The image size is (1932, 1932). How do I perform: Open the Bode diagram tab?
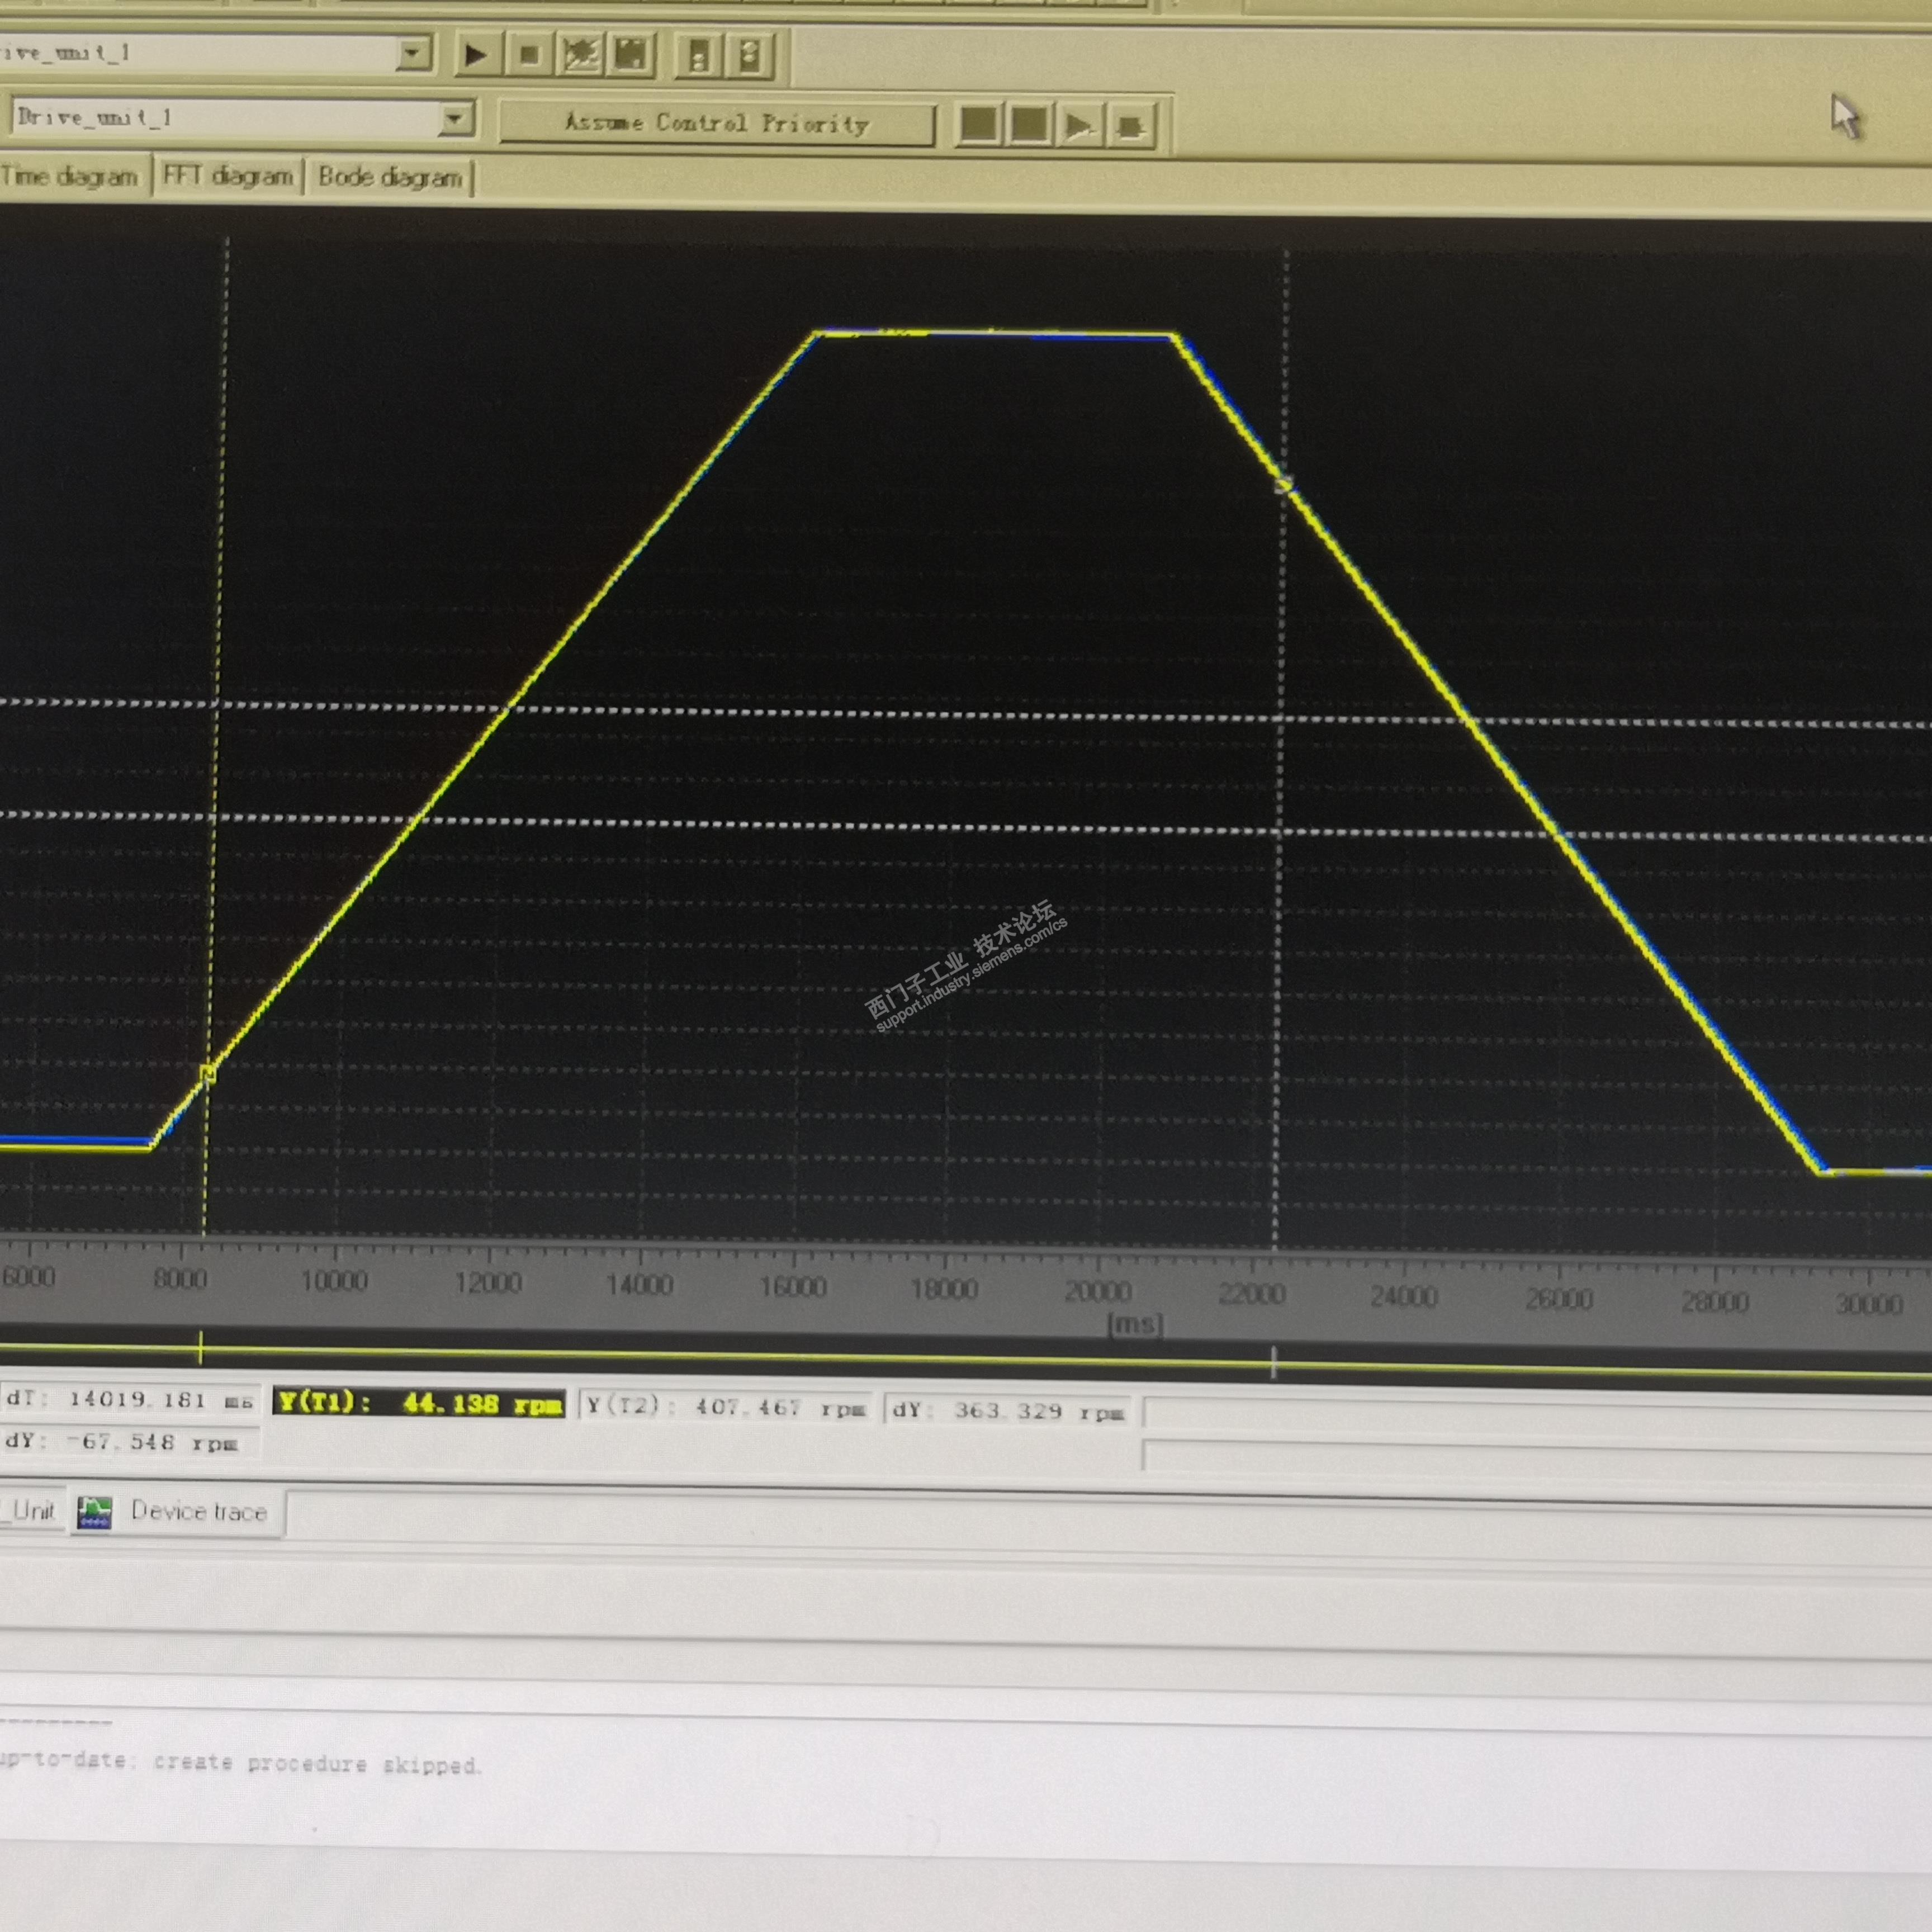click(390, 177)
